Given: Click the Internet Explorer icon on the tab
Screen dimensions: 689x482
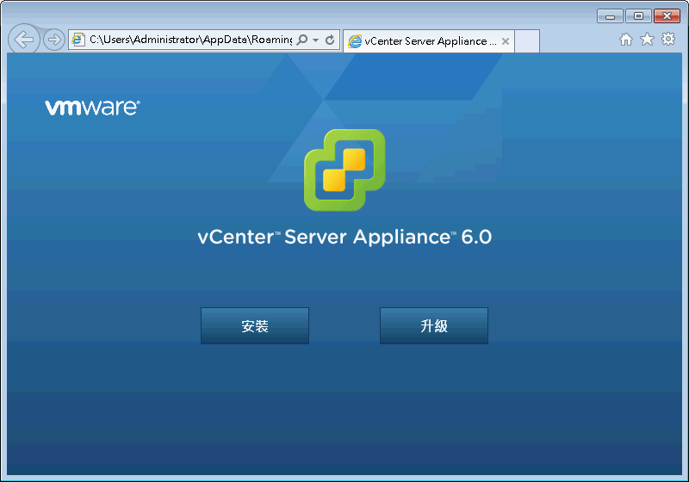Looking at the screenshot, I should pos(355,41).
